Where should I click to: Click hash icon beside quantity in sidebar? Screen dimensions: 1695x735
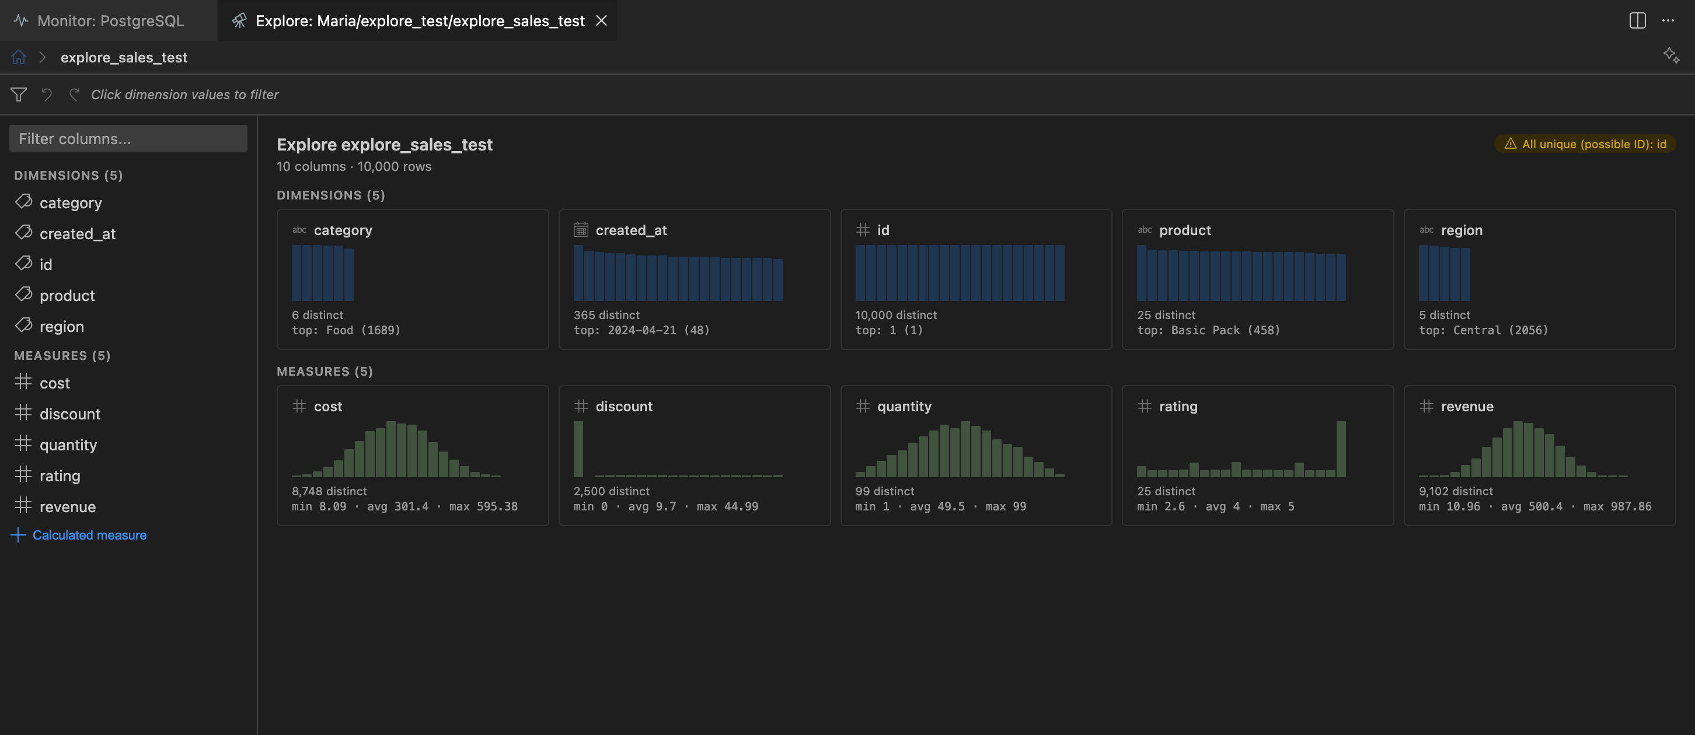[23, 443]
